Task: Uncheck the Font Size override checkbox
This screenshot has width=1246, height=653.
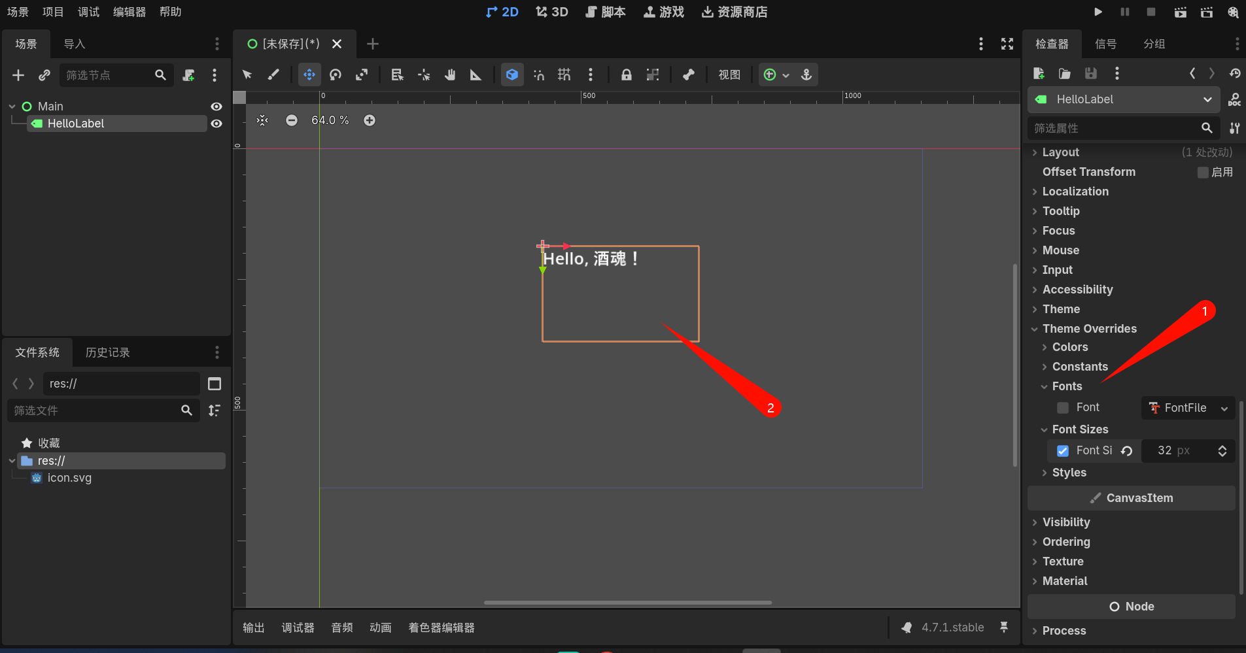Action: (1063, 450)
